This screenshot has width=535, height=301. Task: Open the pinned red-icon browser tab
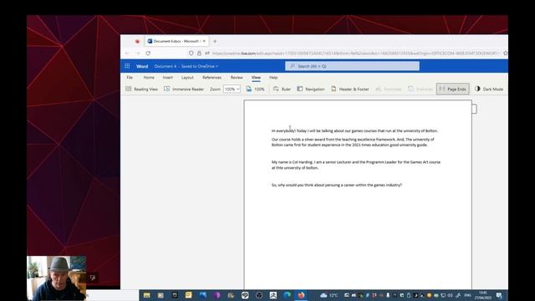pos(137,41)
